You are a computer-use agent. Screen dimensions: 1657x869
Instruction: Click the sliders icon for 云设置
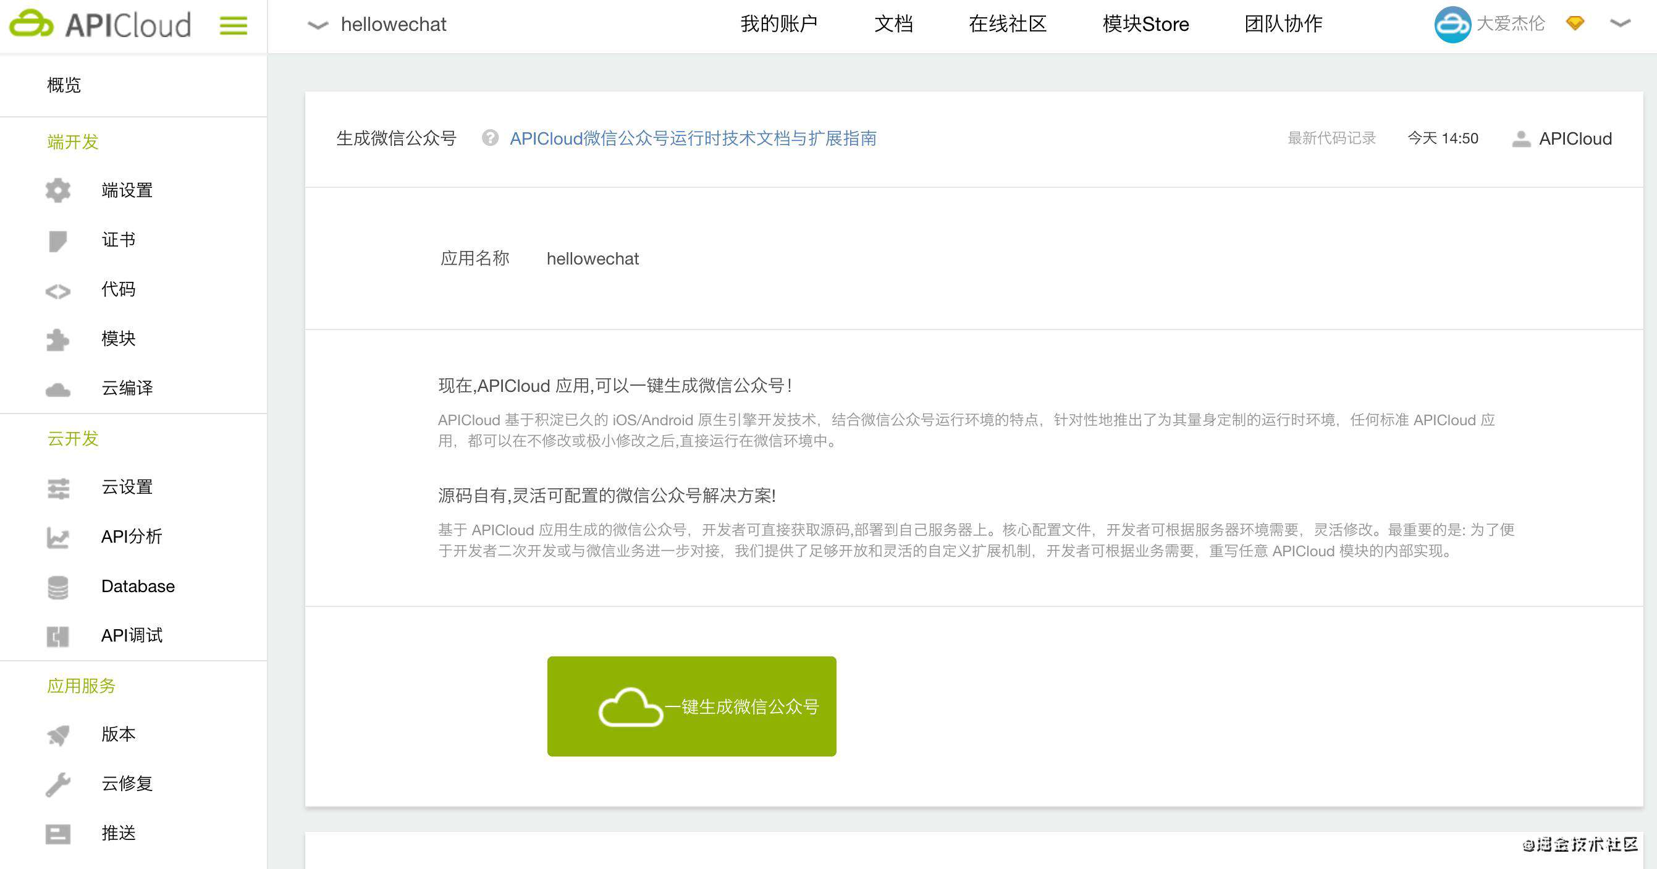tap(58, 488)
